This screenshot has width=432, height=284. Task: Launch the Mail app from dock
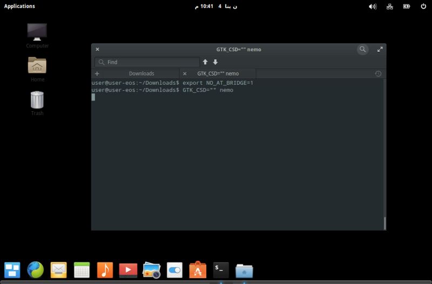[x=58, y=270]
